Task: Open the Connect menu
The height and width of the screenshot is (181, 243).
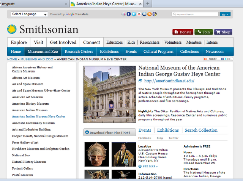Action: point(92,42)
